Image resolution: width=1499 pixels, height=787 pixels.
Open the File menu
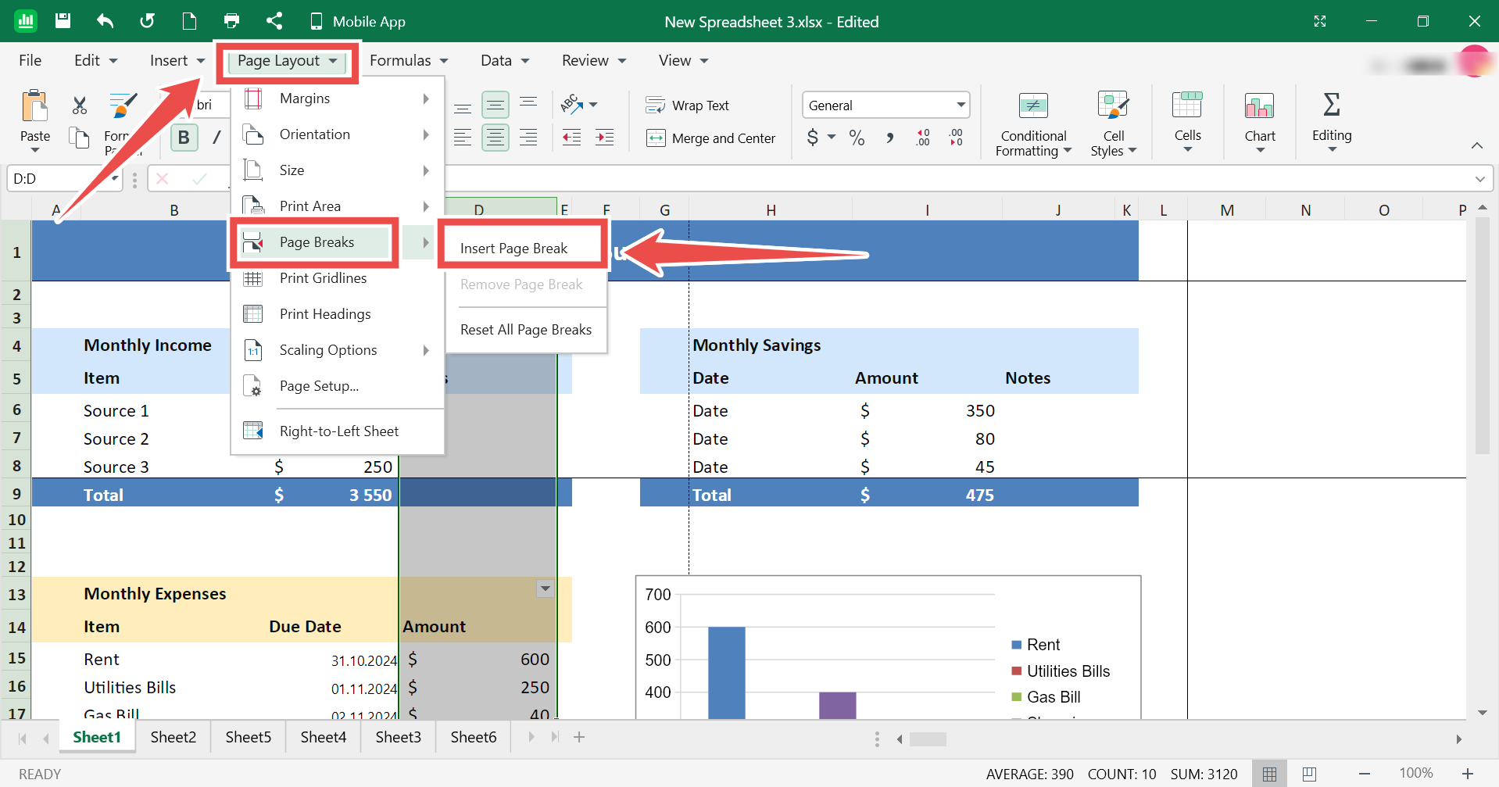pos(30,61)
